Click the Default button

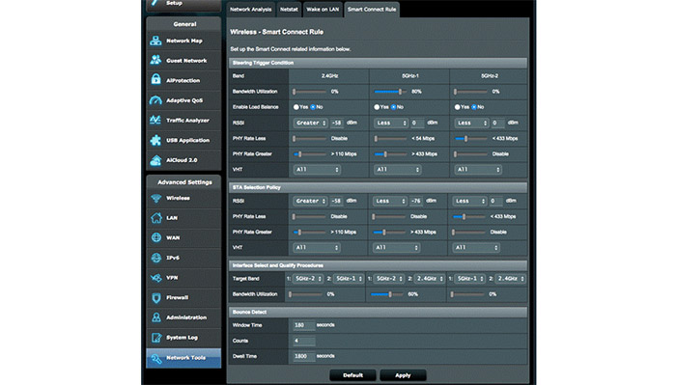352,375
